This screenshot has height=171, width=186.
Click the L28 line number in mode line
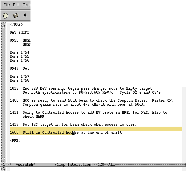[x=101, y=165]
